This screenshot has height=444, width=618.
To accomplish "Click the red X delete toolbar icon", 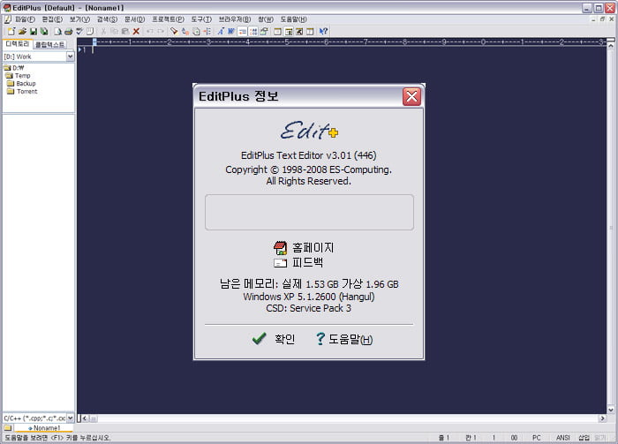I will click(x=136, y=31).
